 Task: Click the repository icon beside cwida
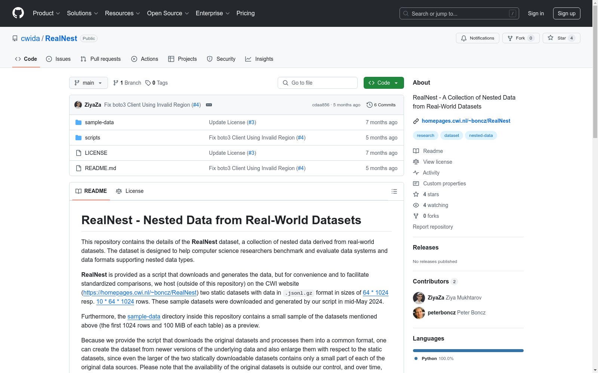[x=15, y=38]
